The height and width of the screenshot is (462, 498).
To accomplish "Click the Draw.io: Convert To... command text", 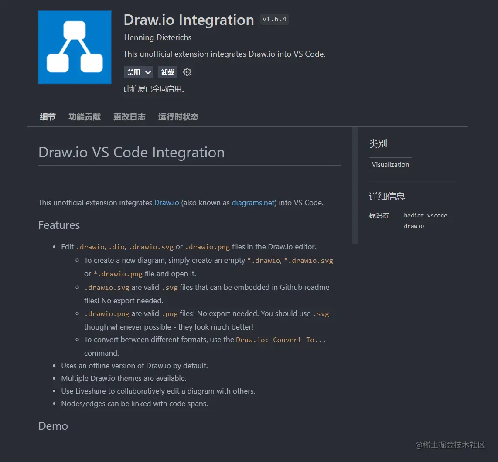I will [x=281, y=340].
